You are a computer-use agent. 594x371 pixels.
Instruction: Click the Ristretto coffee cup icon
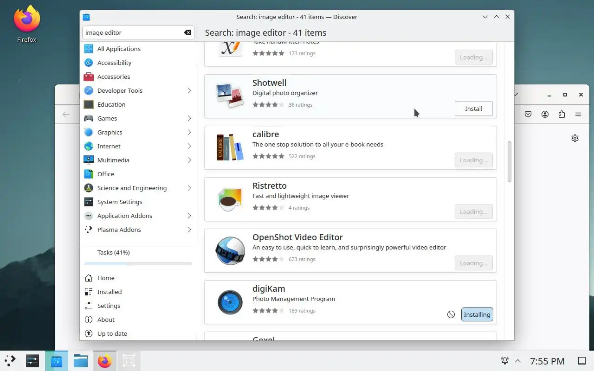coord(230,199)
